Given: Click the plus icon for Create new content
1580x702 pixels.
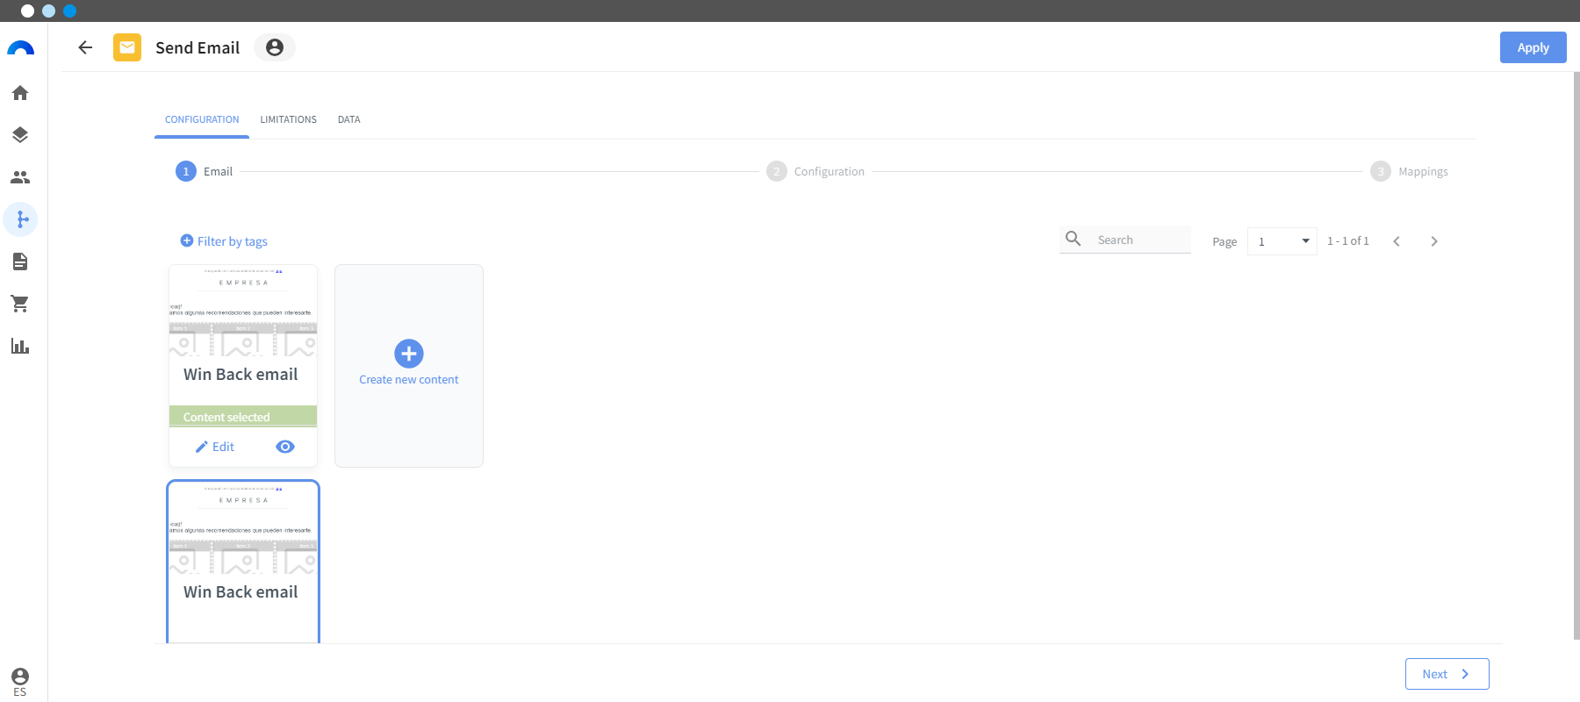Looking at the screenshot, I should pos(409,354).
